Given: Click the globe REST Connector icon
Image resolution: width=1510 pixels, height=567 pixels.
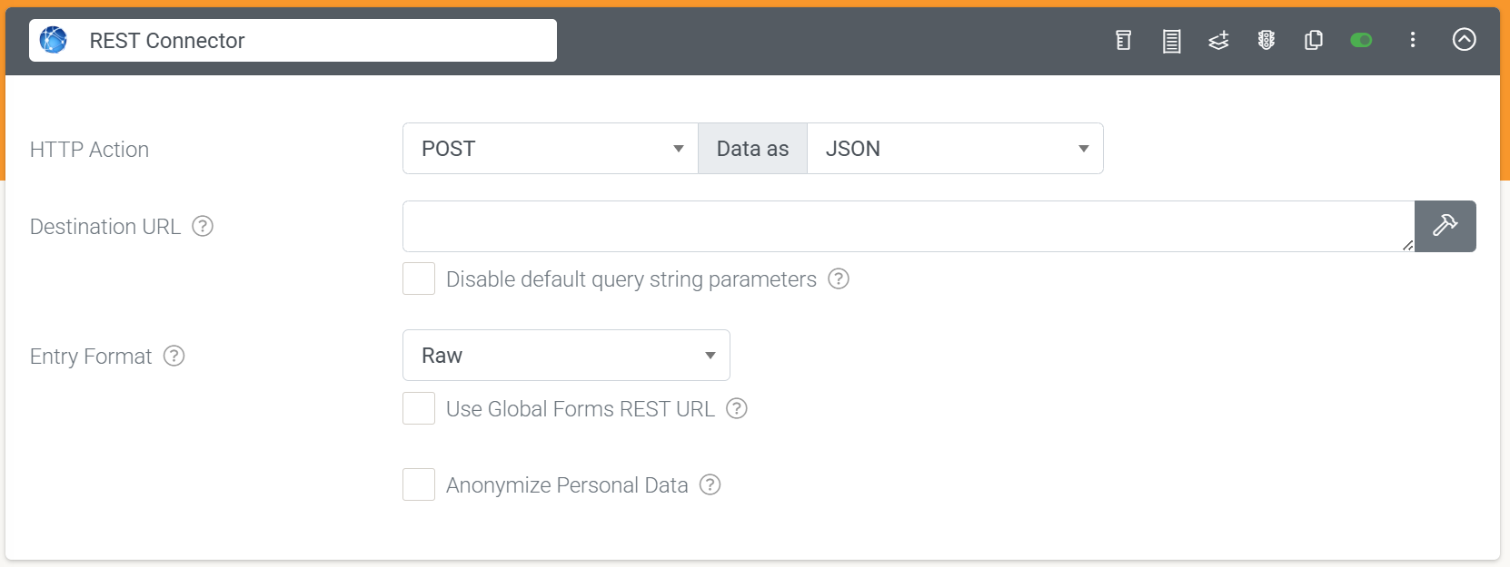Looking at the screenshot, I should (x=54, y=40).
